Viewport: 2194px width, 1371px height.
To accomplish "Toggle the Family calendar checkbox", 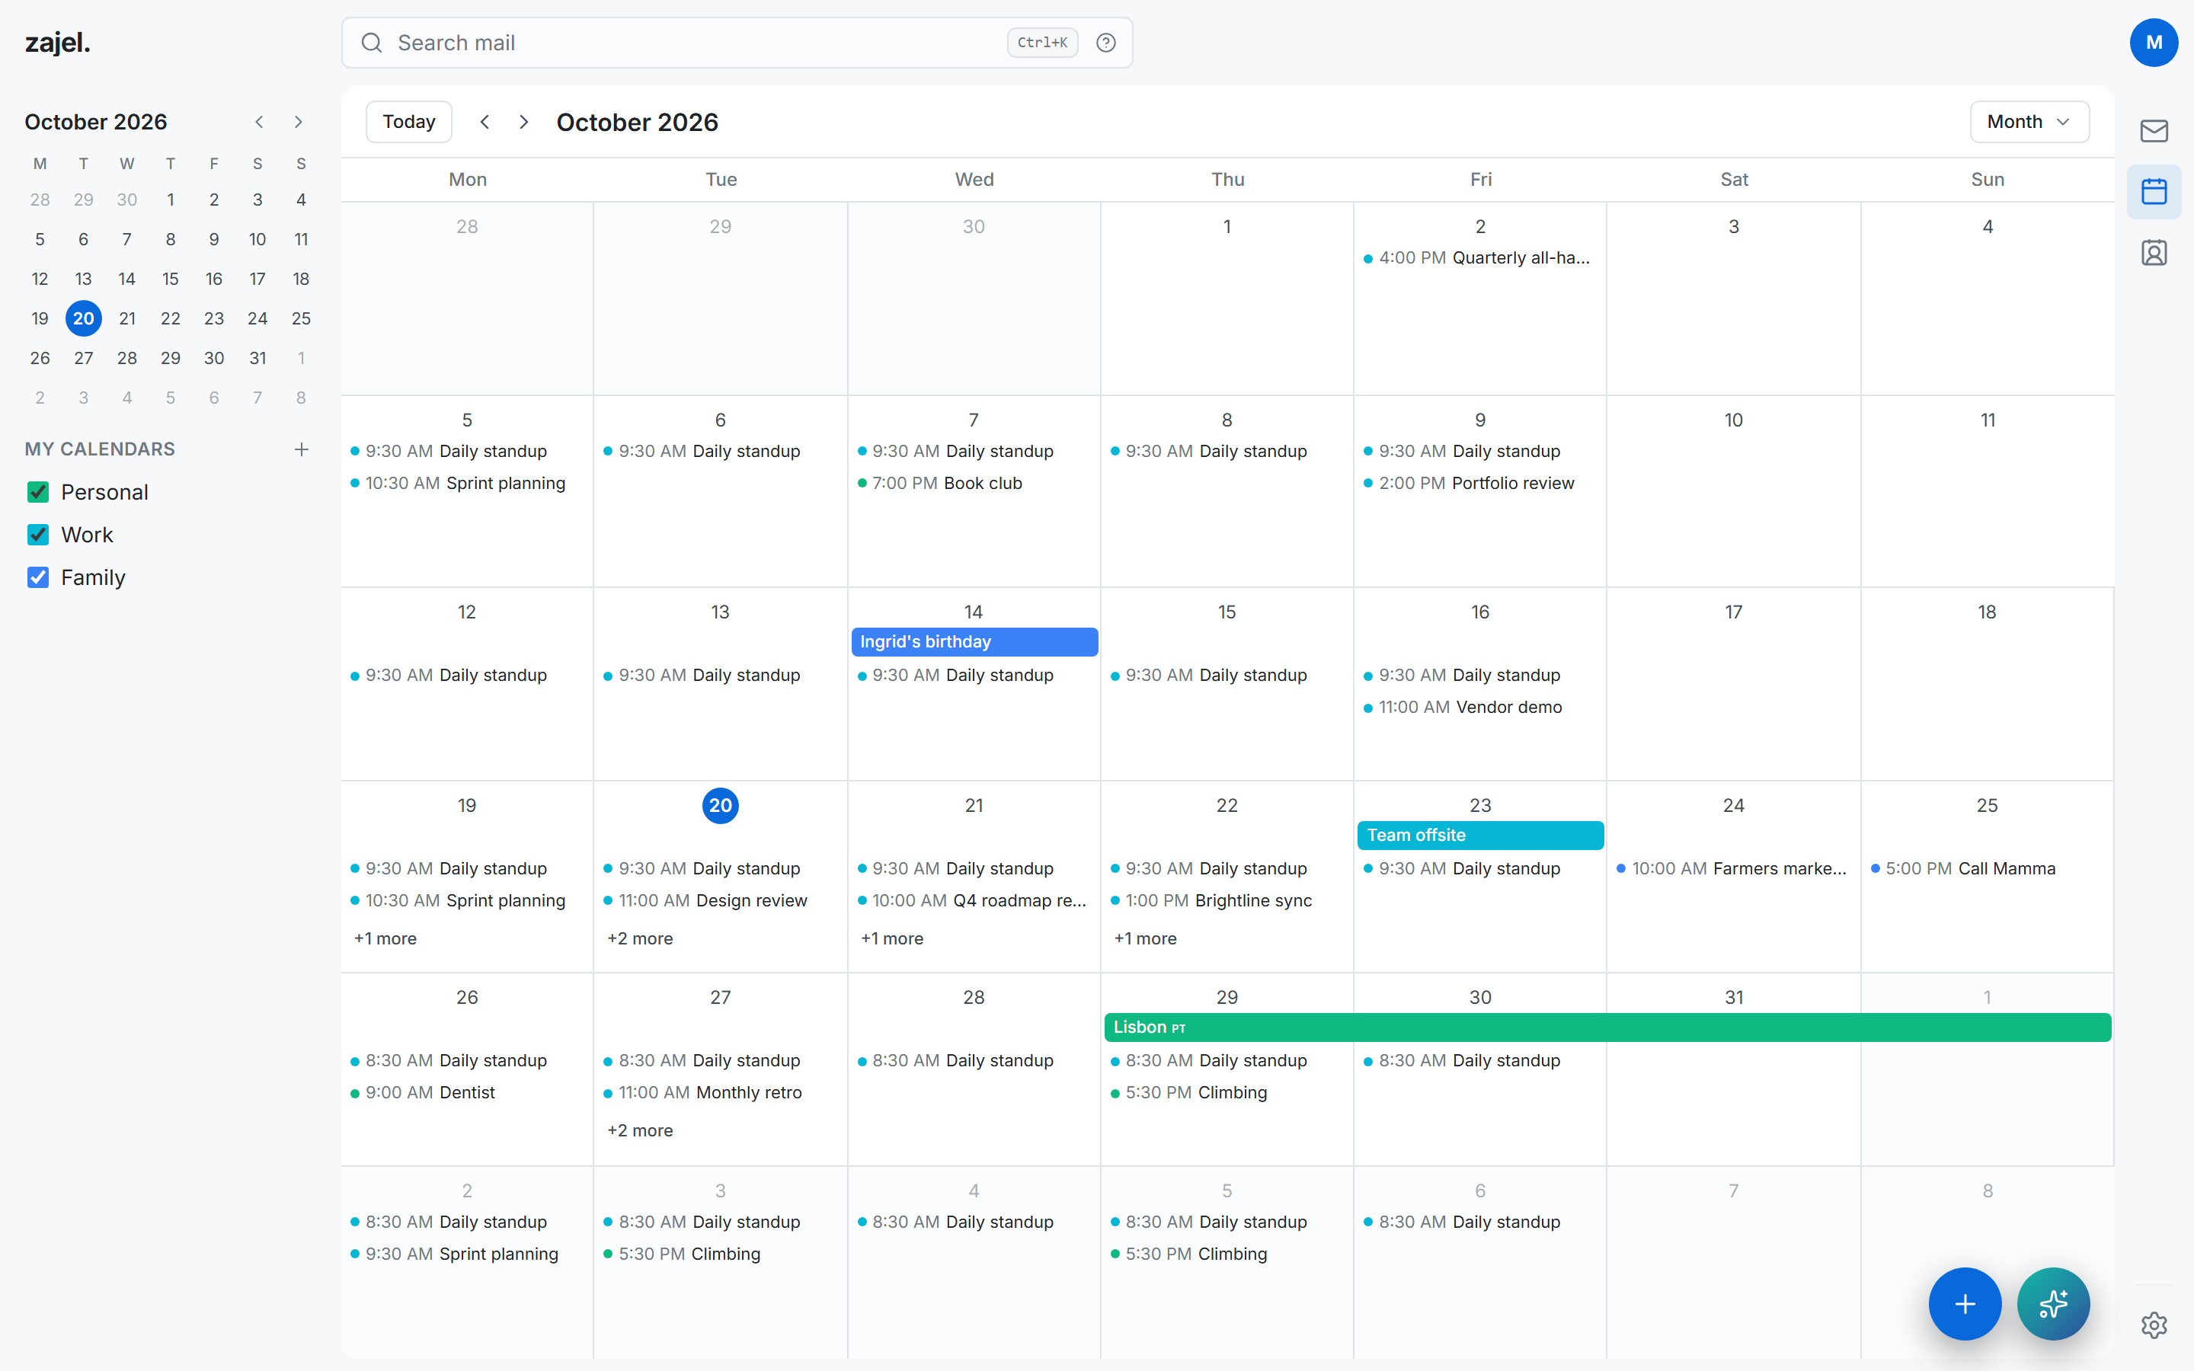I will point(38,577).
